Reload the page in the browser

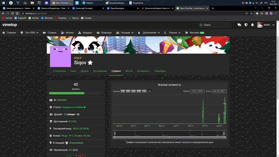(13, 13)
